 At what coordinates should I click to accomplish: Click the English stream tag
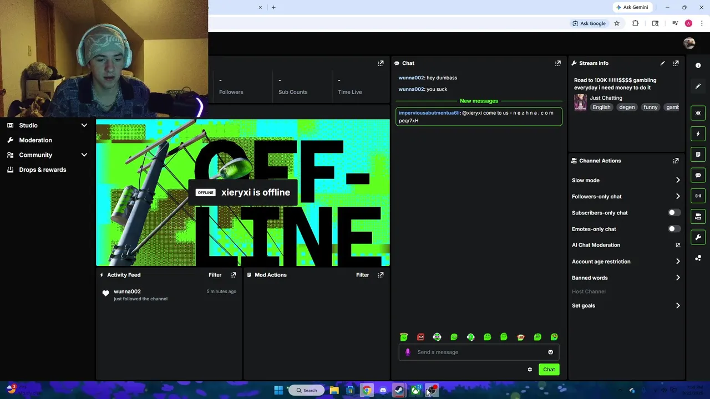coord(601,107)
